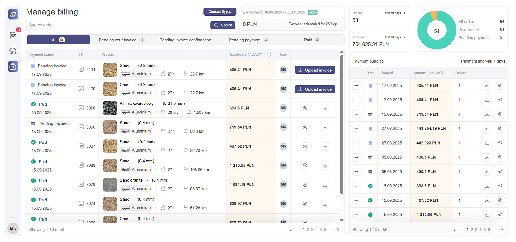Click the orders table vertical scrollbar
Image resolution: width=516 pixels, height=242 pixels.
click(342, 125)
